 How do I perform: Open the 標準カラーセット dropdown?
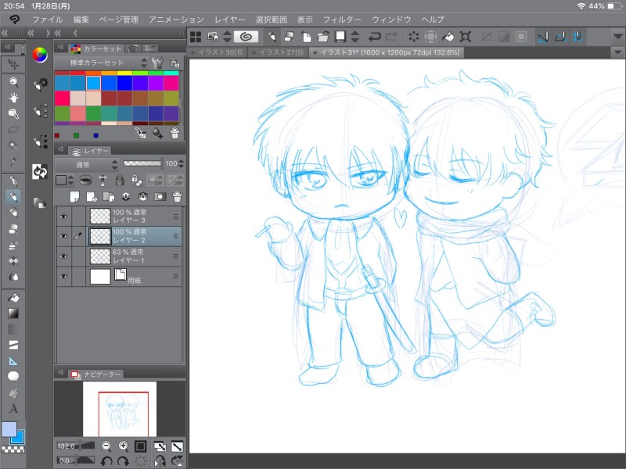click(x=102, y=63)
